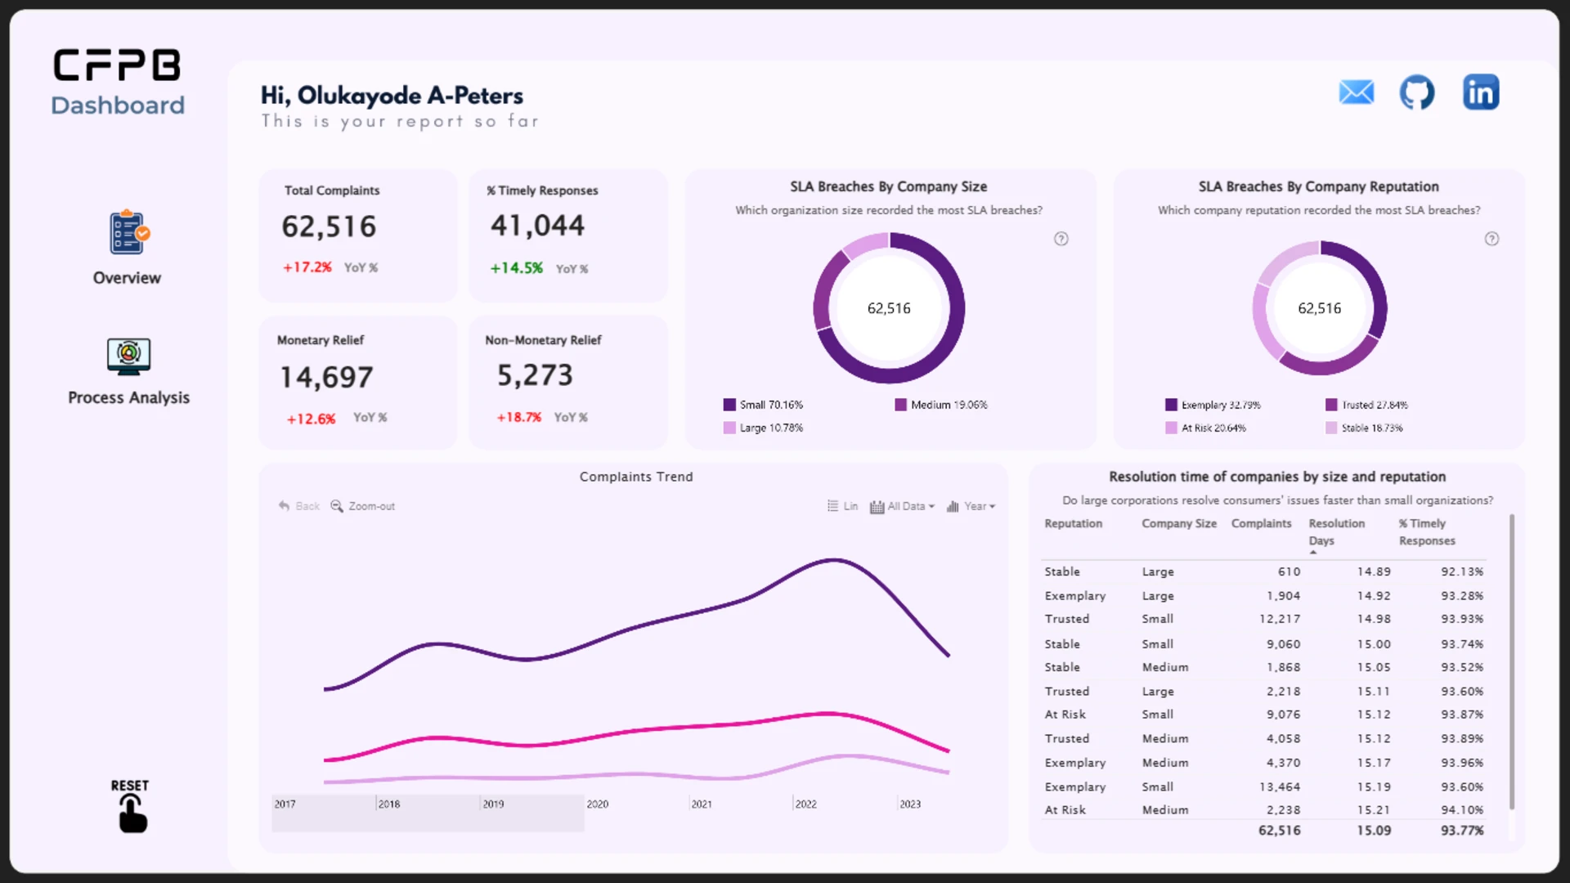Viewport: 1570px width, 883px height.
Task: Click the company reputation donut chart center
Action: click(x=1320, y=308)
